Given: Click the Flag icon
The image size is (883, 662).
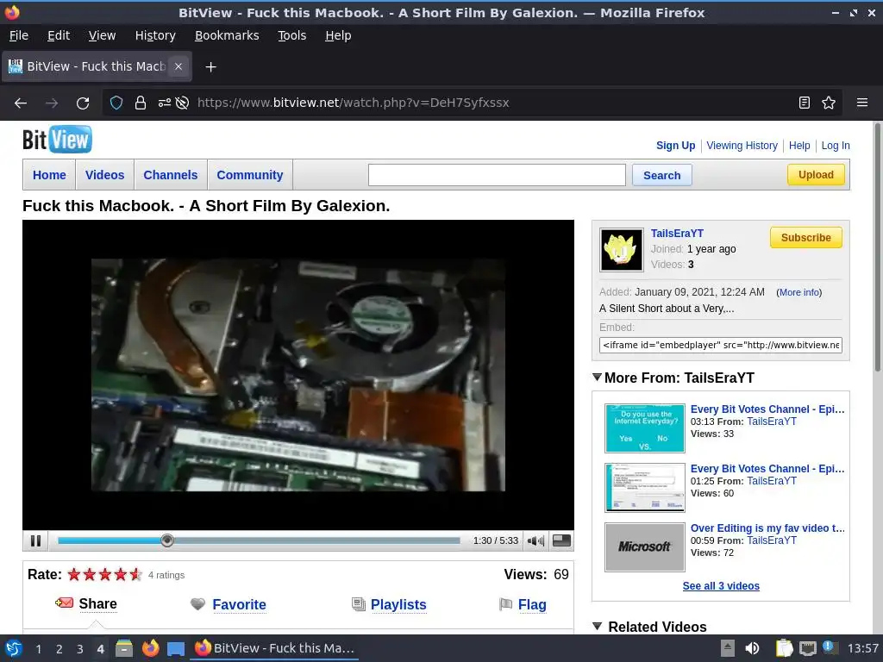Looking at the screenshot, I should click(505, 604).
